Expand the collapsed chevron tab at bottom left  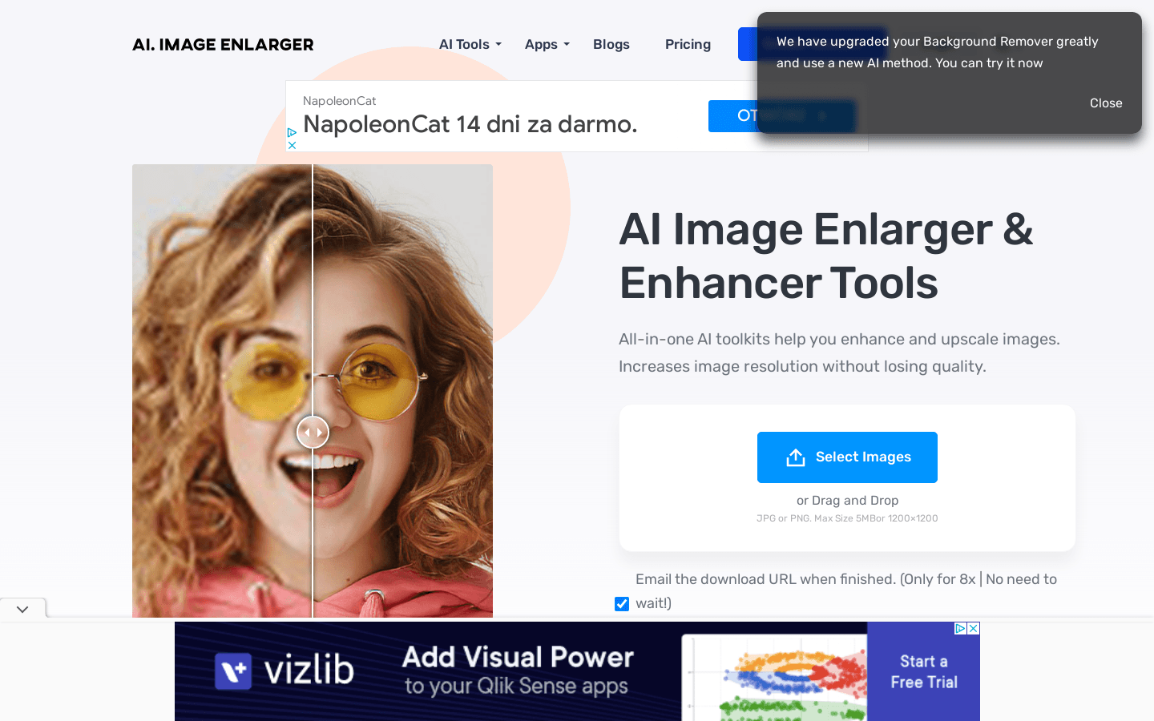pos(22,608)
